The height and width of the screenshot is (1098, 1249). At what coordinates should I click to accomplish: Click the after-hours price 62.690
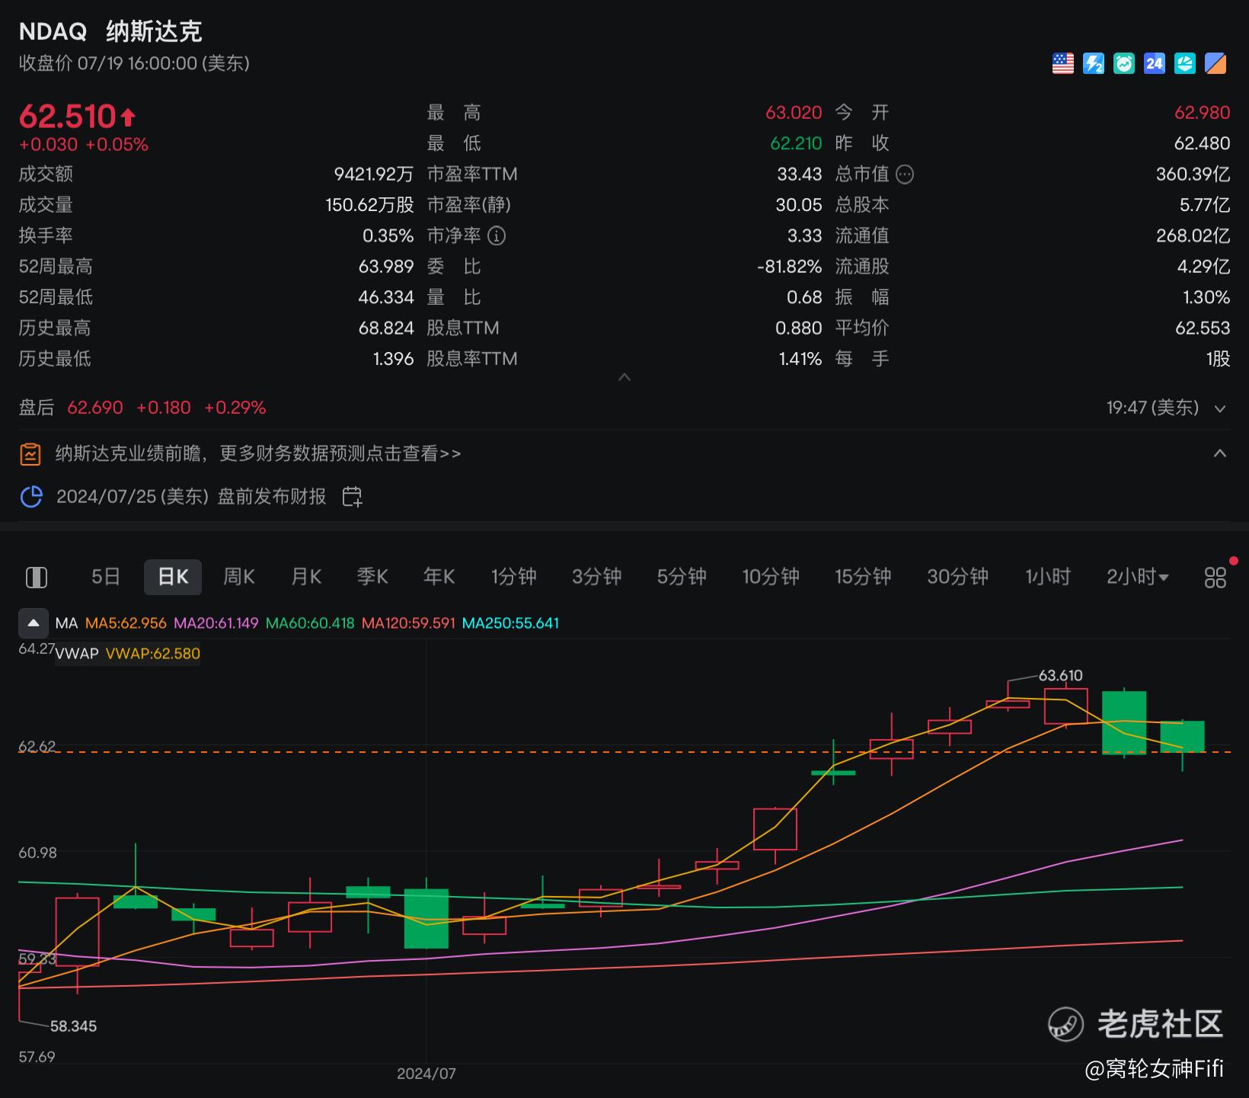[x=95, y=408]
